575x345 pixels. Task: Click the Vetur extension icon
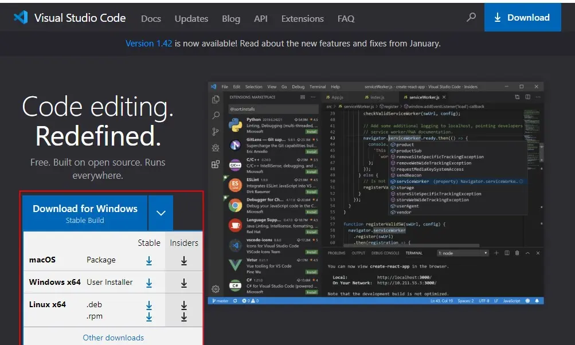235,265
